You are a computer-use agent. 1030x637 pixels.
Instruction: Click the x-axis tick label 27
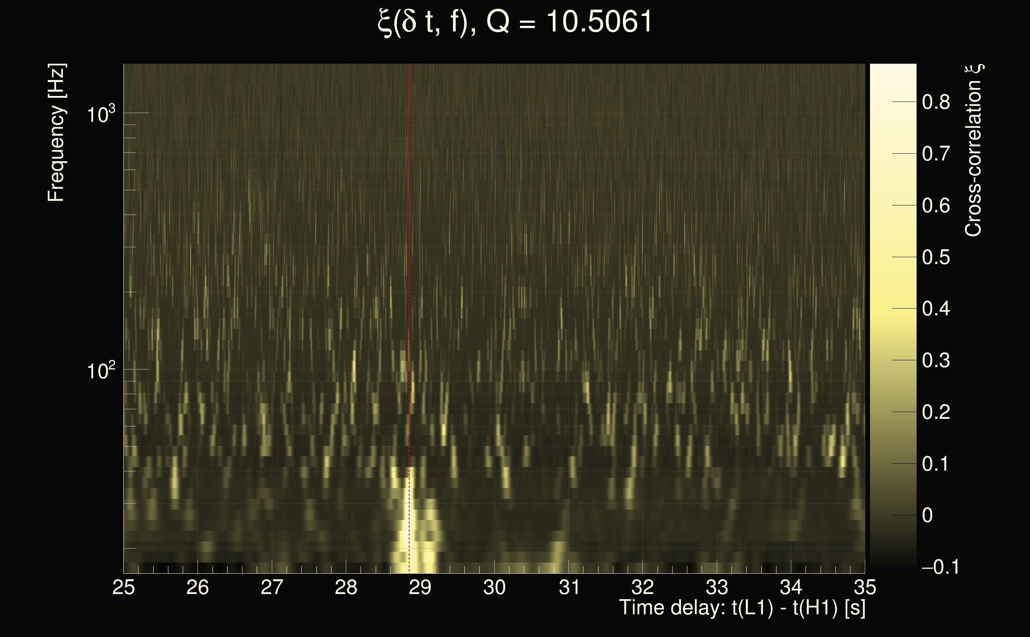point(271,587)
